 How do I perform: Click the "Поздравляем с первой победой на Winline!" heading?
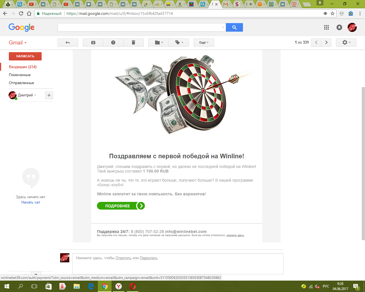pyautogui.click(x=177, y=156)
